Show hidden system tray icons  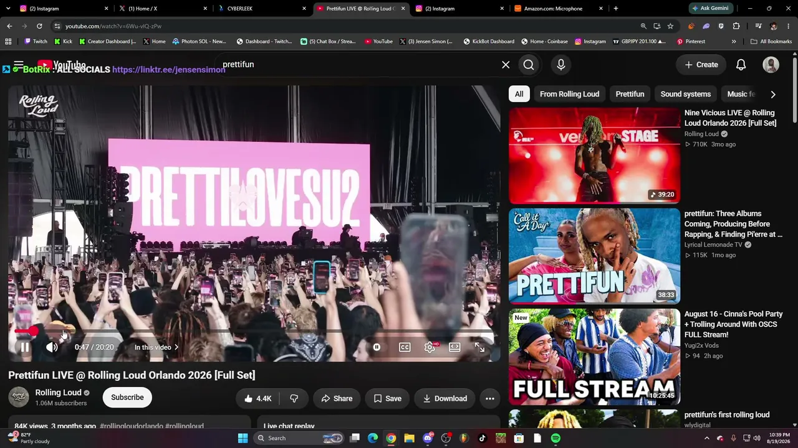[707, 438]
